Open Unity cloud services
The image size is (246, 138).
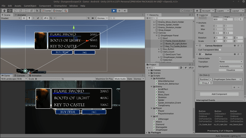(197, 10)
